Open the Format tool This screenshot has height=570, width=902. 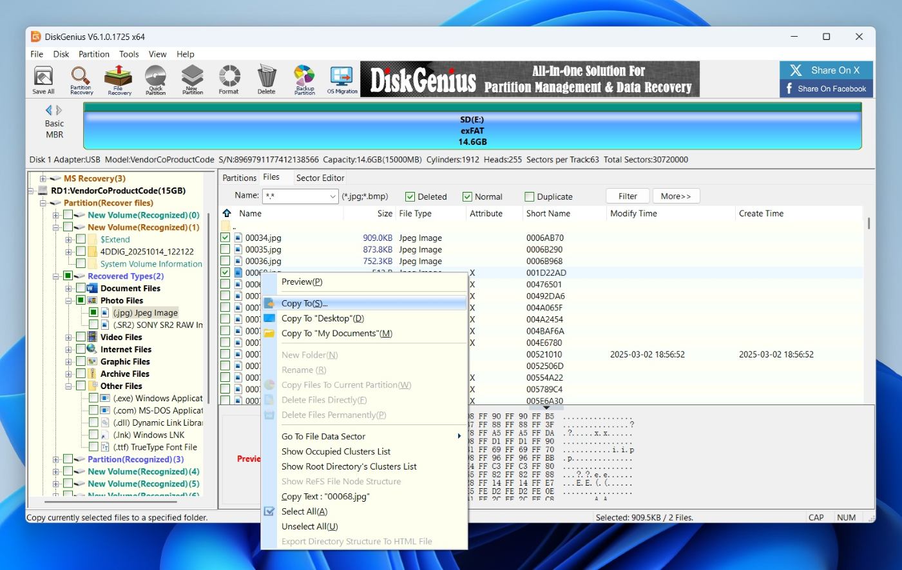click(x=229, y=79)
